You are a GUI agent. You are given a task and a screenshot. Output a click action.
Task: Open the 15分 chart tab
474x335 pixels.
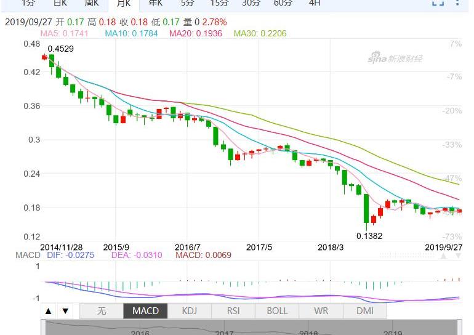click(x=219, y=3)
